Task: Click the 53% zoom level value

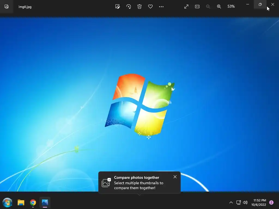Action: (x=231, y=7)
